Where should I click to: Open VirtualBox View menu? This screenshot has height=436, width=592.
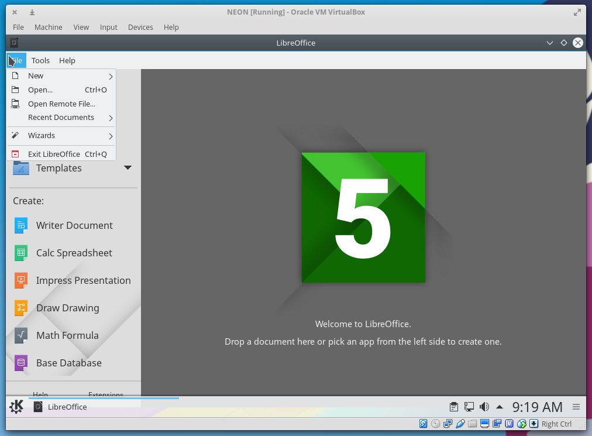pos(81,27)
